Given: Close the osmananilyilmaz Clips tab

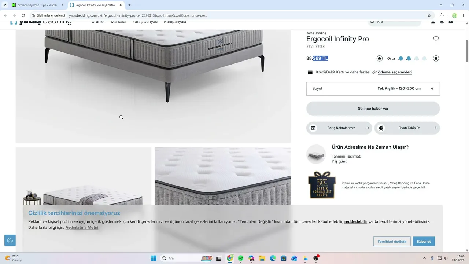Looking at the screenshot, I should 62,5.
